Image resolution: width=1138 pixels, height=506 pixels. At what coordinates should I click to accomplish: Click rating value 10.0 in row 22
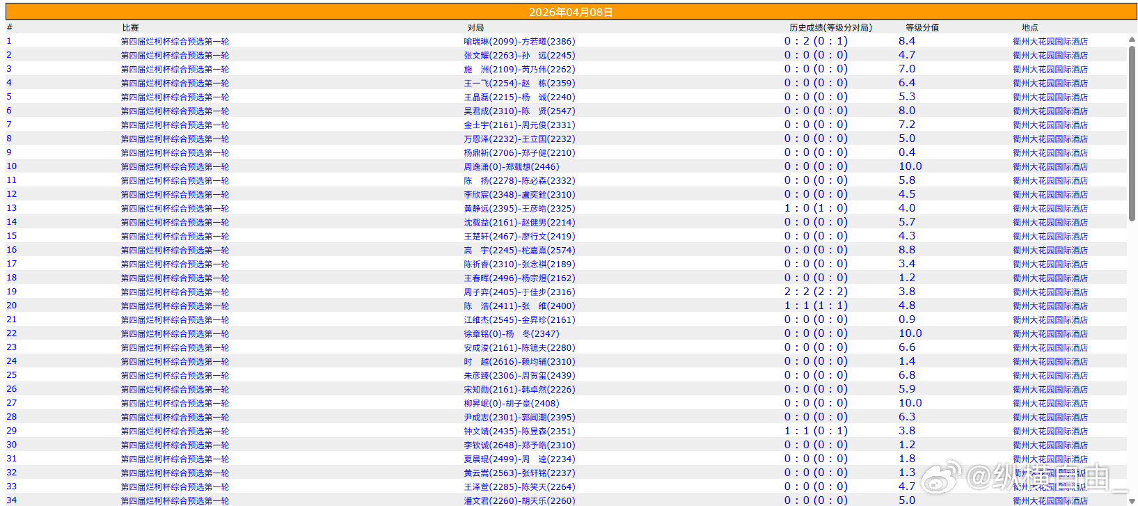point(910,333)
